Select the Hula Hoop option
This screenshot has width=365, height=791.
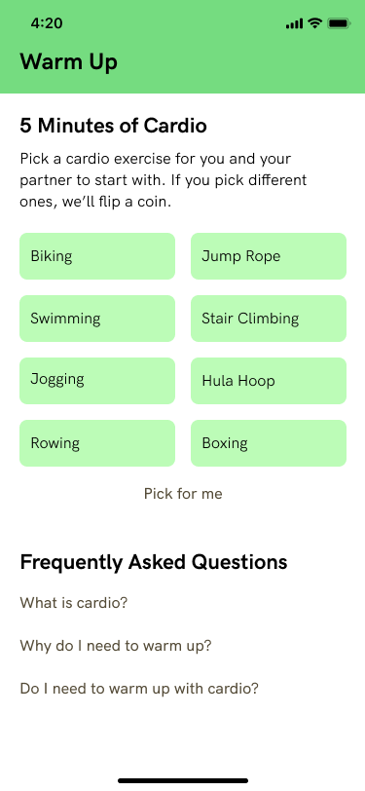pyautogui.click(x=269, y=381)
